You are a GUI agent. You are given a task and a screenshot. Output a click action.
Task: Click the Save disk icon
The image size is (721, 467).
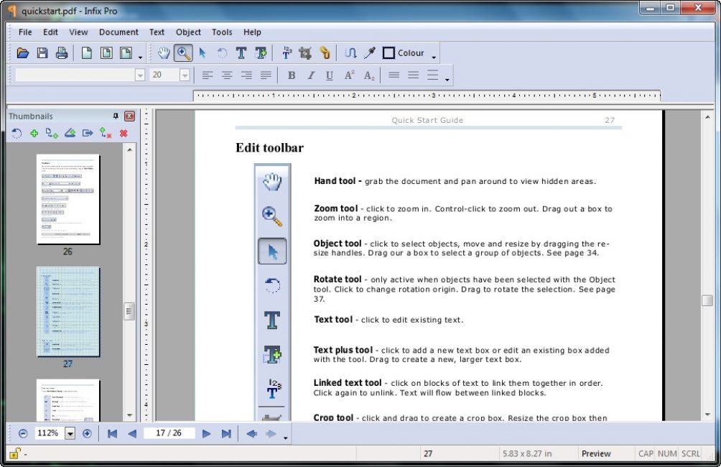pos(42,53)
